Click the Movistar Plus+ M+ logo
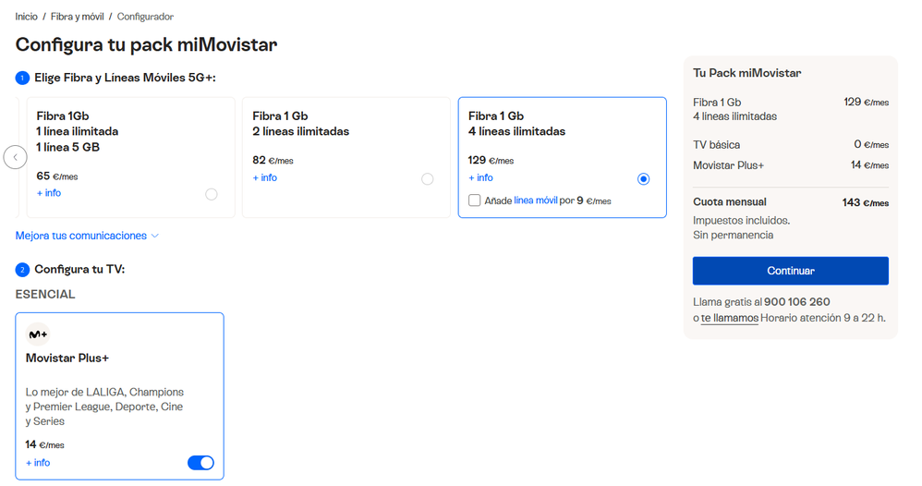The width and height of the screenshot is (922, 486). pyautogui.click(x=38, y=334)
